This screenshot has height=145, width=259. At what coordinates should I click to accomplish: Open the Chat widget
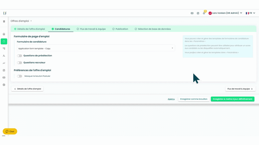(10, 132)
